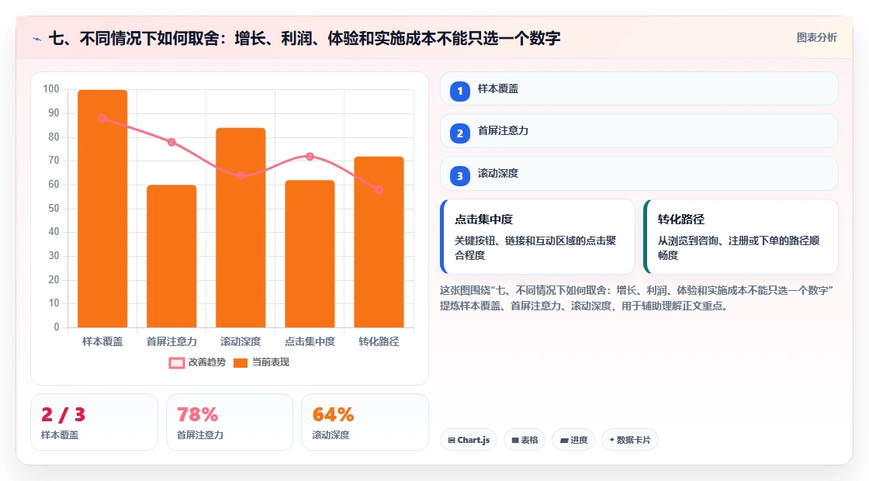Click the y-axis value 50
Viewport: 869px width, 481px height.
(54, 209)
